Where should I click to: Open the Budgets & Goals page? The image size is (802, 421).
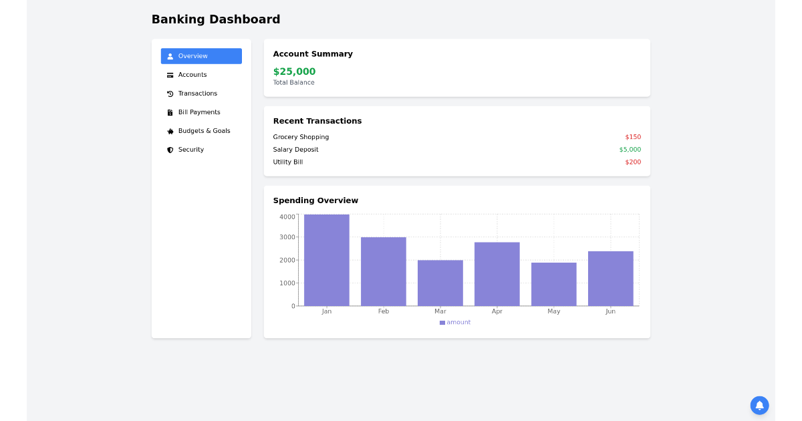203,131
